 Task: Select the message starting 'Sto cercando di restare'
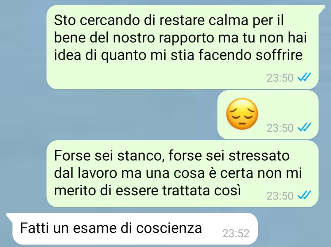click(x=183, y=47)
